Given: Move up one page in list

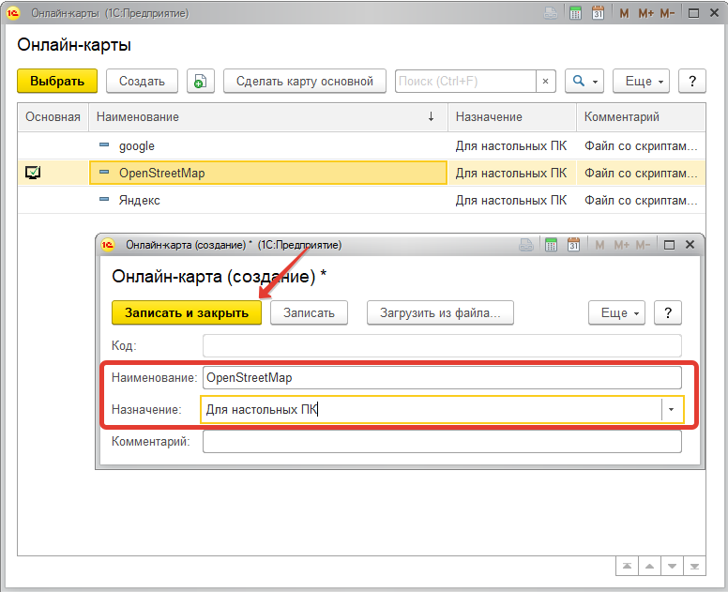Looking at the screenshot, I should (649, 566).
